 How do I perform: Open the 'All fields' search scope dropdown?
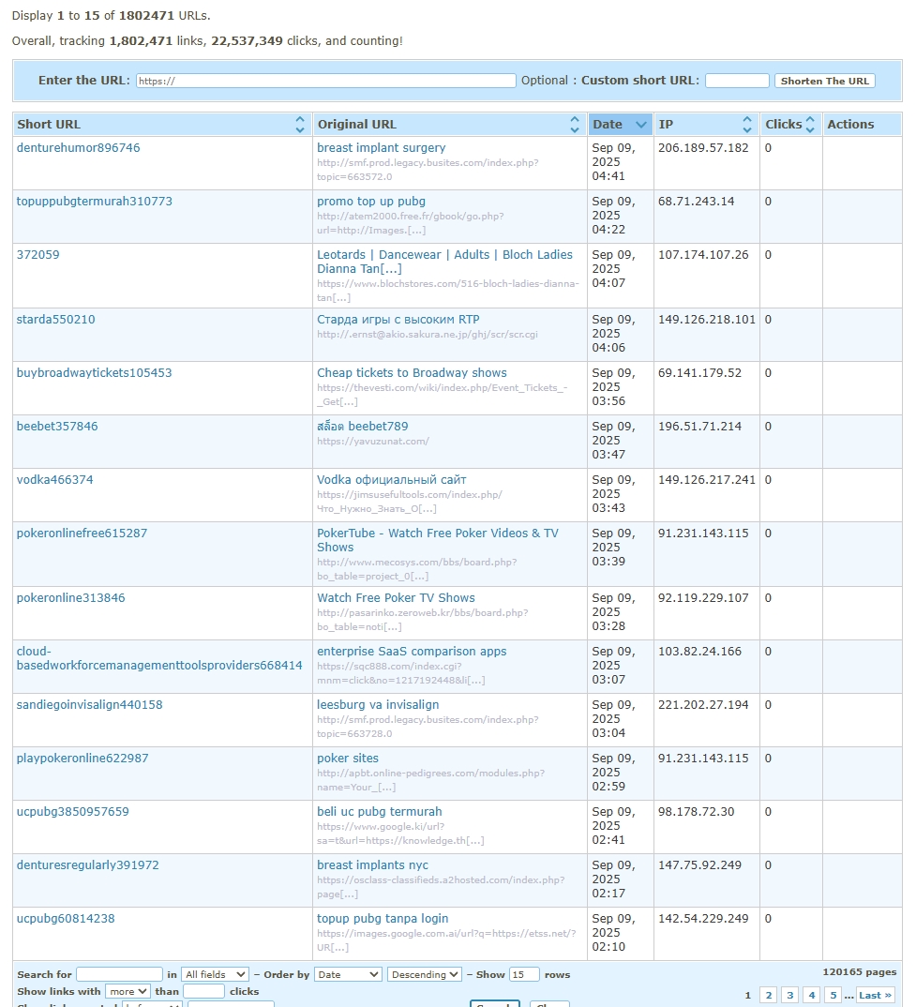pos(215,974)
